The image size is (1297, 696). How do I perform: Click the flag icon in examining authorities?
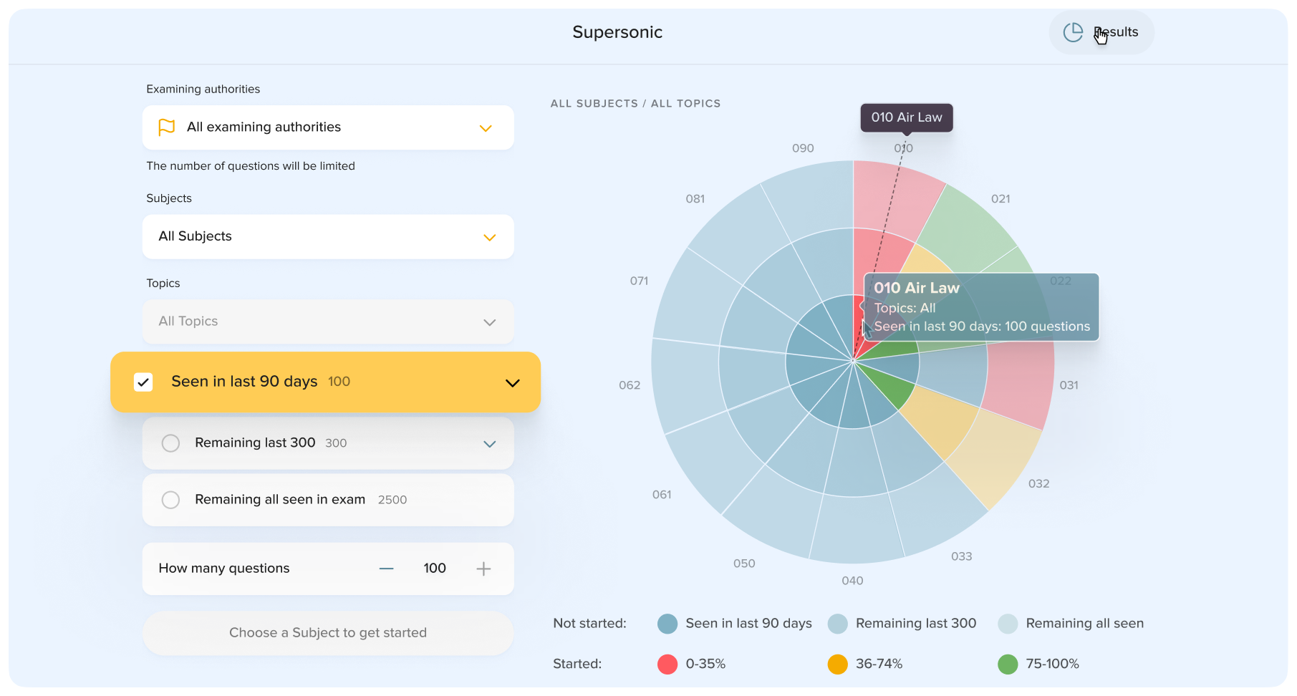click(x=166, y=127)
